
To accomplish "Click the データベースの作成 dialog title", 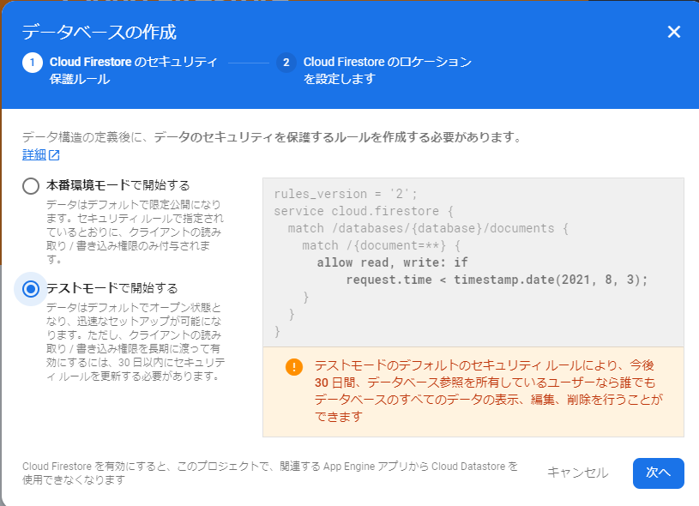I will coord(99,32).
